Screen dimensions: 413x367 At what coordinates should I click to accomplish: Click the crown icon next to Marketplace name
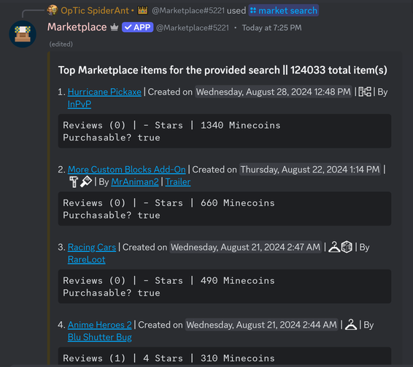click(x=115, y=27)
